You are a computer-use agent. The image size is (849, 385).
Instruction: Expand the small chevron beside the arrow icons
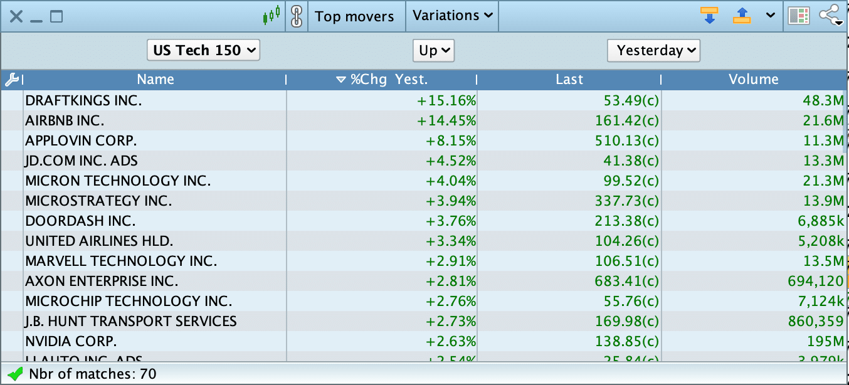pyautogui.click(x=771, y=16)
